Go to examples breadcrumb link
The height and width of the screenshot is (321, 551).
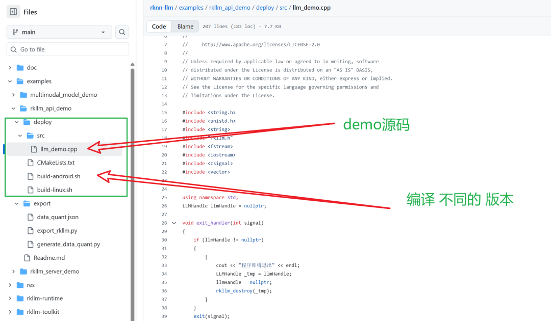tap(191, 7)
